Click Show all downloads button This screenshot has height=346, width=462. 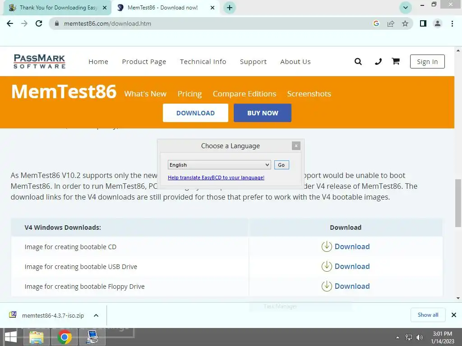coord(428,315)
